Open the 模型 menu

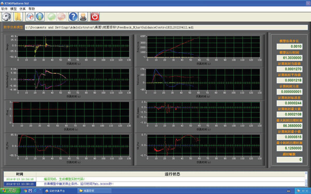click(13, 9)
